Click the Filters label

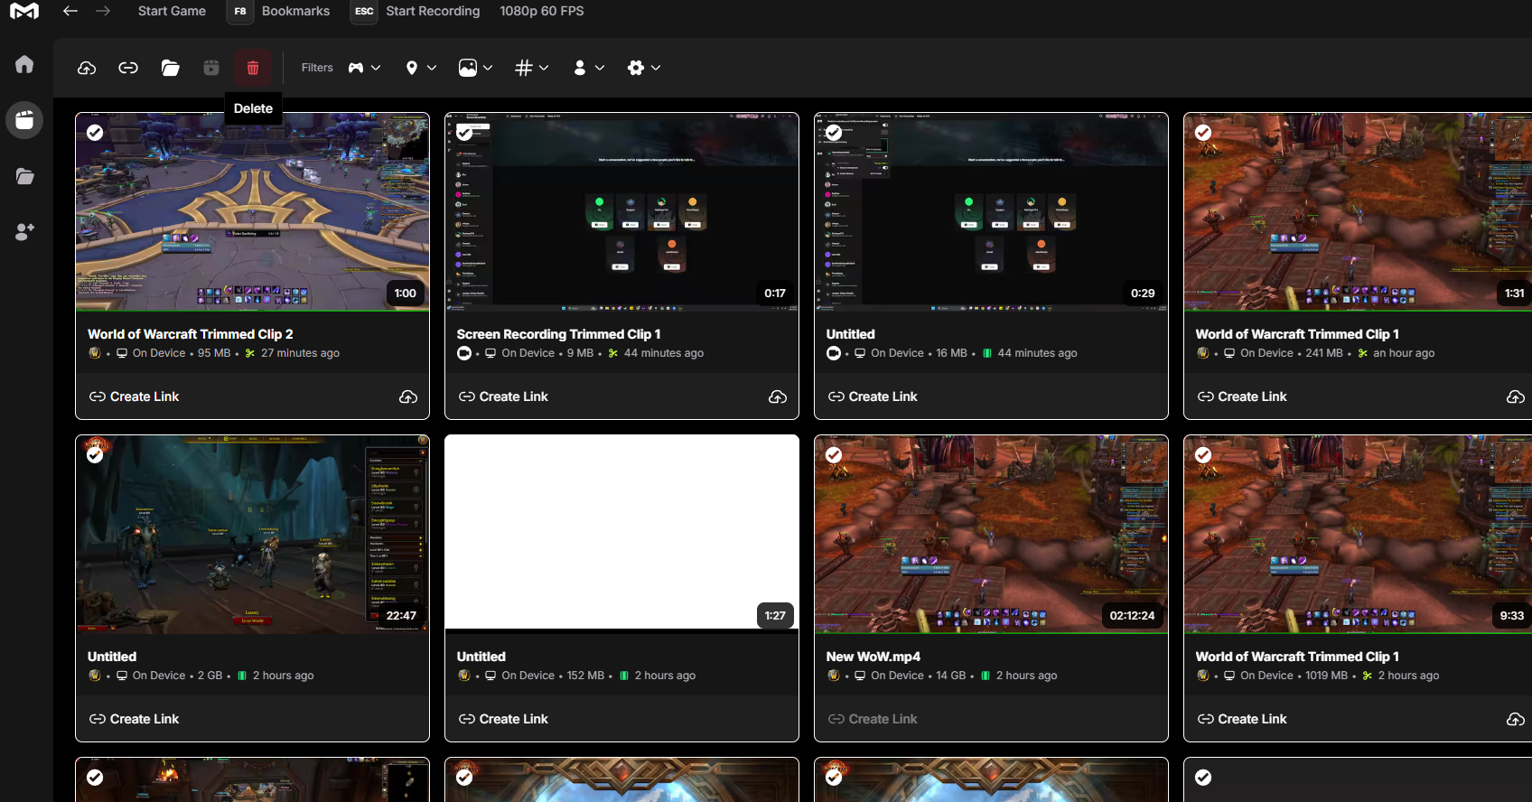click(x=317, y=68)
